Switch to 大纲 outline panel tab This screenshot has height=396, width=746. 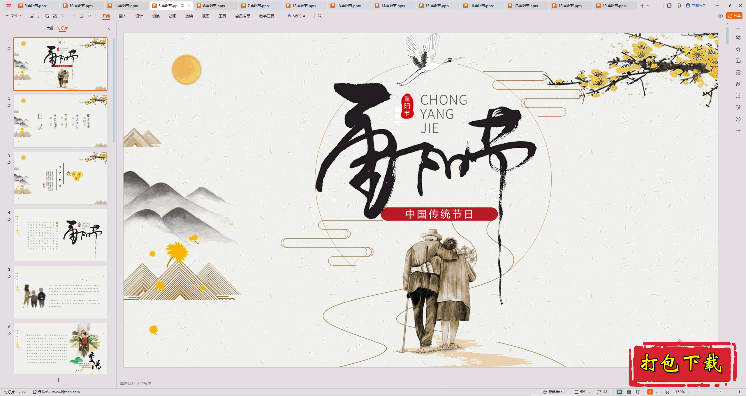[50, 28]
